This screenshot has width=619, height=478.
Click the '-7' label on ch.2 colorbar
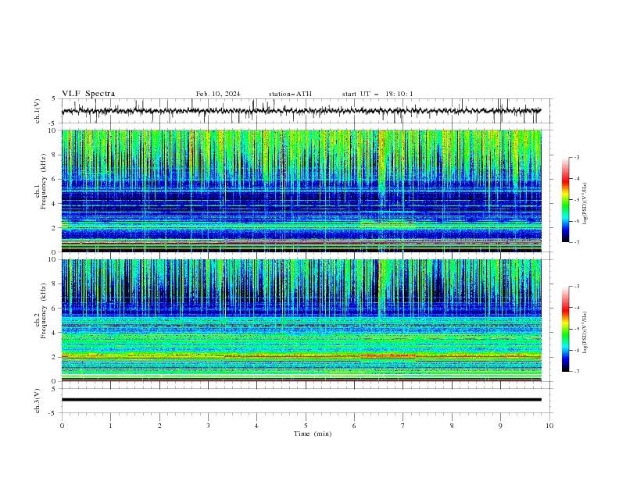coord(576,372)
